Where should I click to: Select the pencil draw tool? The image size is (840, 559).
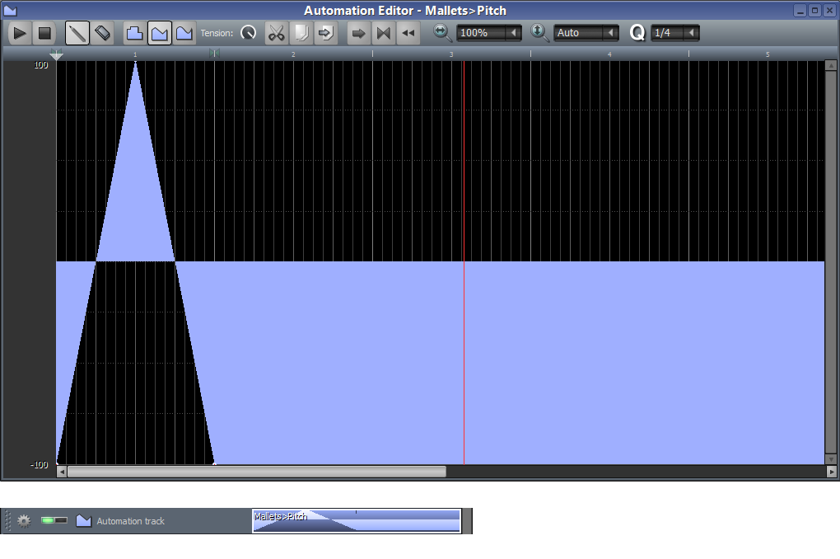pos(77,33)
